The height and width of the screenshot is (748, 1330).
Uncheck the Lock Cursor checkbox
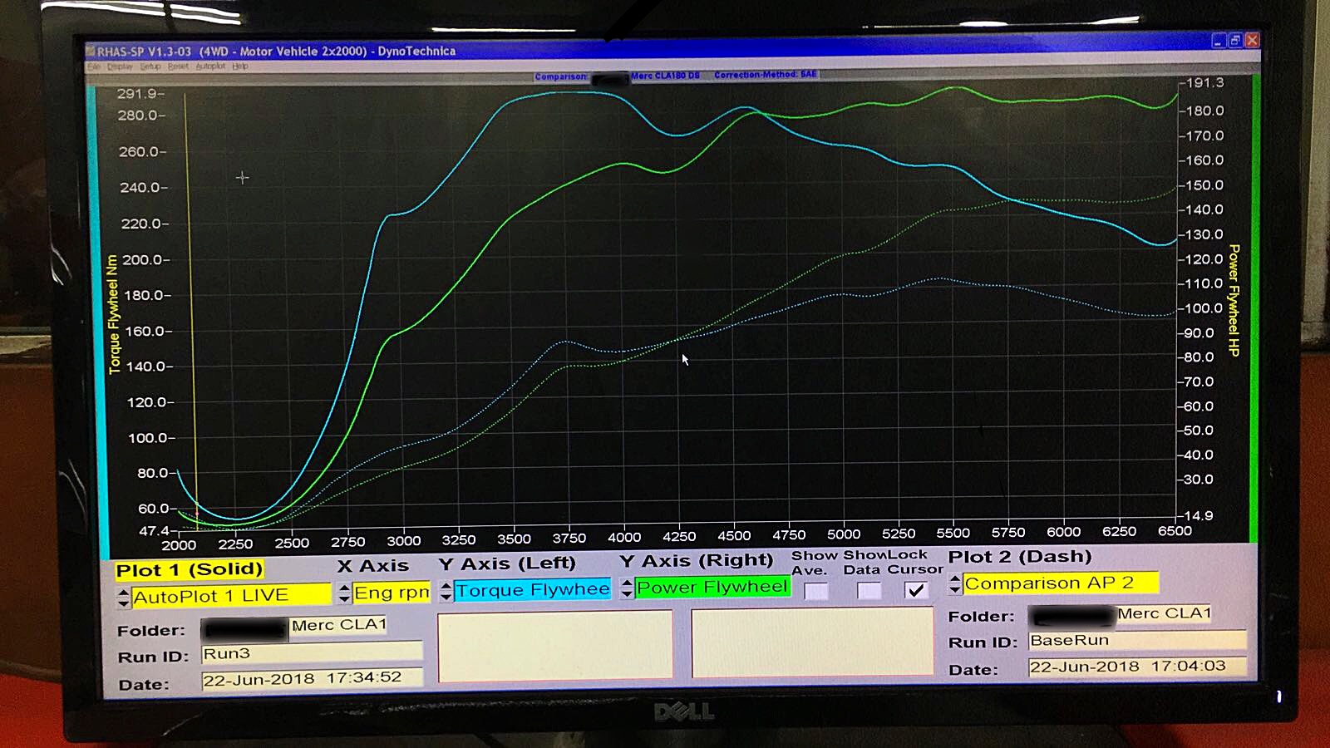(916, 590)
